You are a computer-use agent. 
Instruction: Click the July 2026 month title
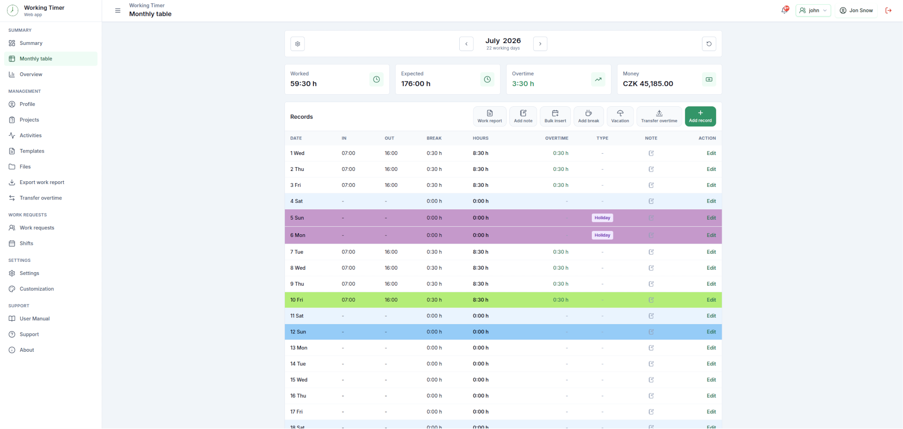pos(503,41)
